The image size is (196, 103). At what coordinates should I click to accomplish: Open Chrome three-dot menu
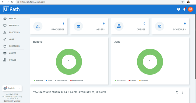pos(193,2)
